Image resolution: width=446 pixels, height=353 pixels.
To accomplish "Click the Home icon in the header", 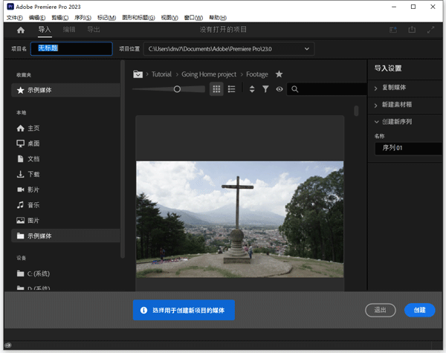I will pyautogui.click(x=20, y=30).
